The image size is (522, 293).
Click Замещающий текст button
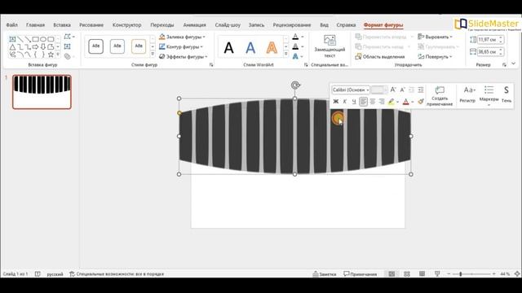point(330,46)
